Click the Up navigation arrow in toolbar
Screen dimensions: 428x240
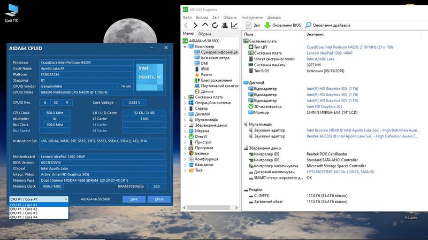point(205,25)
